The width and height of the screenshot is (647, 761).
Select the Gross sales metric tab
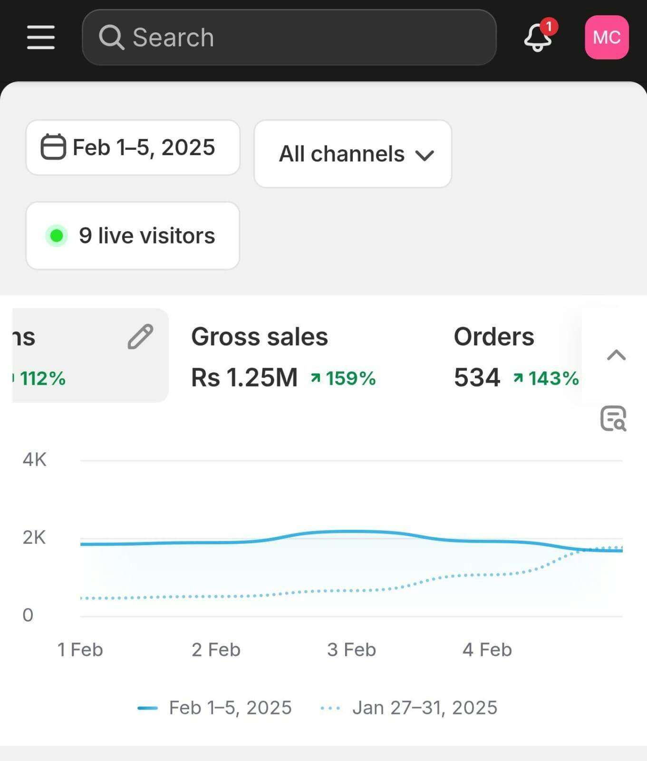coord(260,337)
